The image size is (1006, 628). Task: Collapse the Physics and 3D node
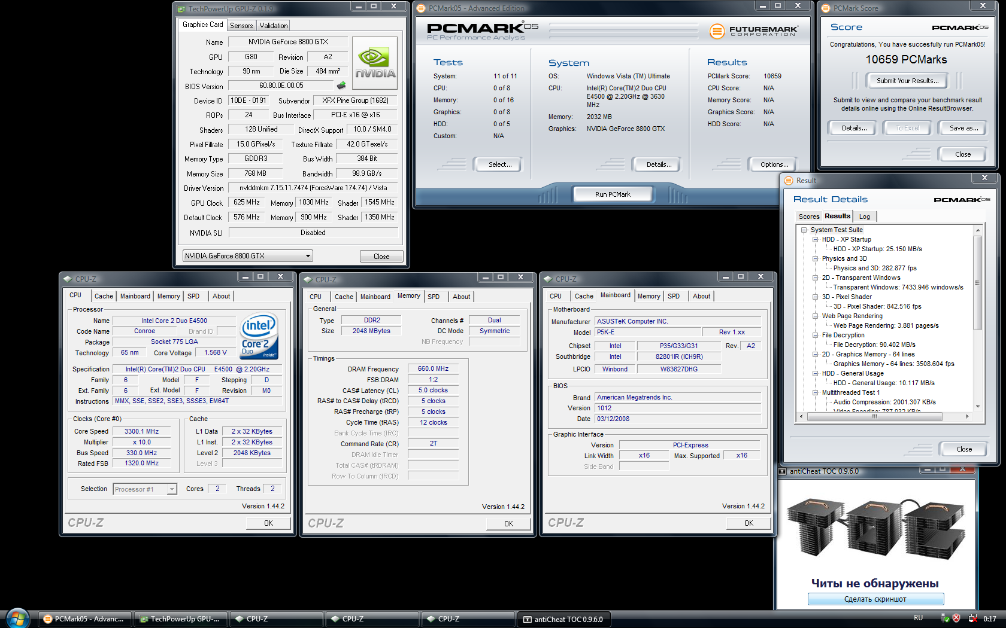[815, 258]
